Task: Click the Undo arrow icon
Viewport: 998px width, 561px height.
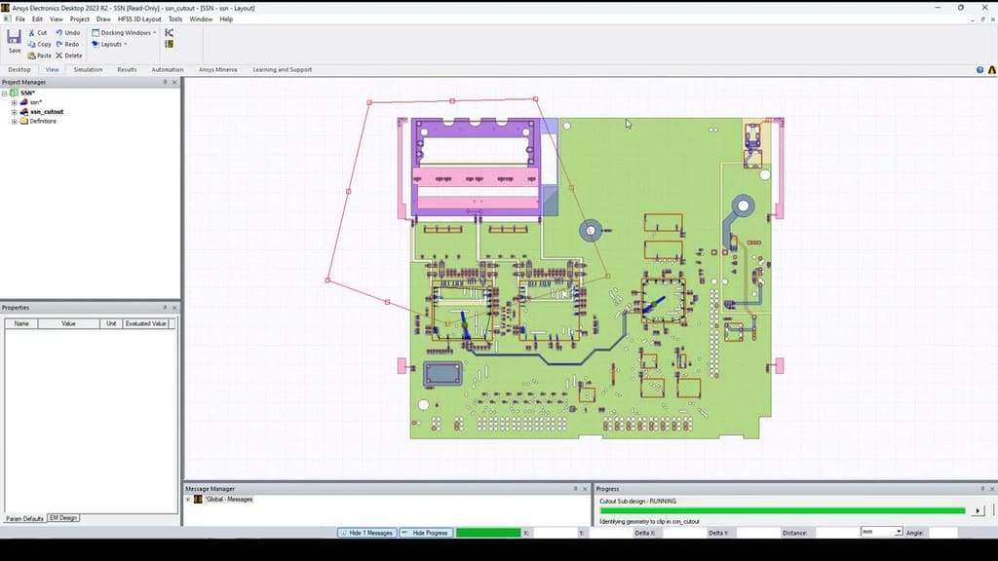Action: tap(59, 33)
